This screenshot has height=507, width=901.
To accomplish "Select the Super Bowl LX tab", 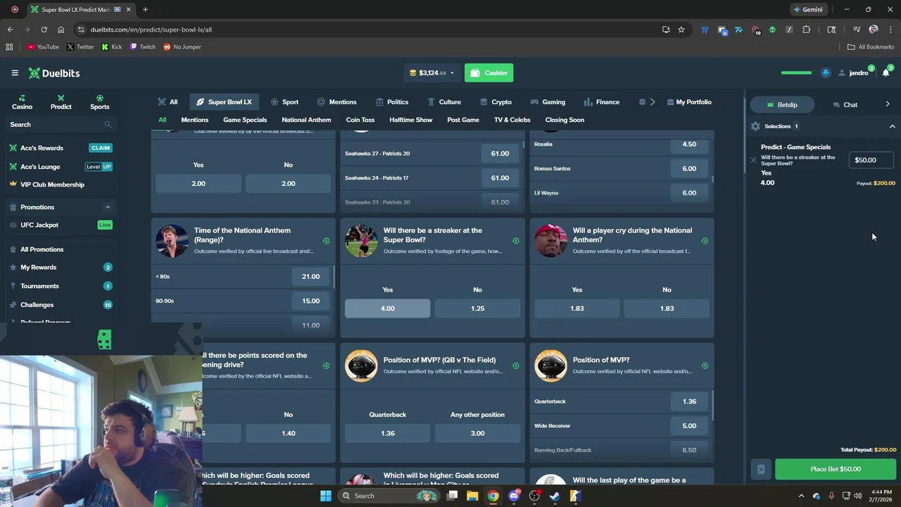I will pos(224,102).
